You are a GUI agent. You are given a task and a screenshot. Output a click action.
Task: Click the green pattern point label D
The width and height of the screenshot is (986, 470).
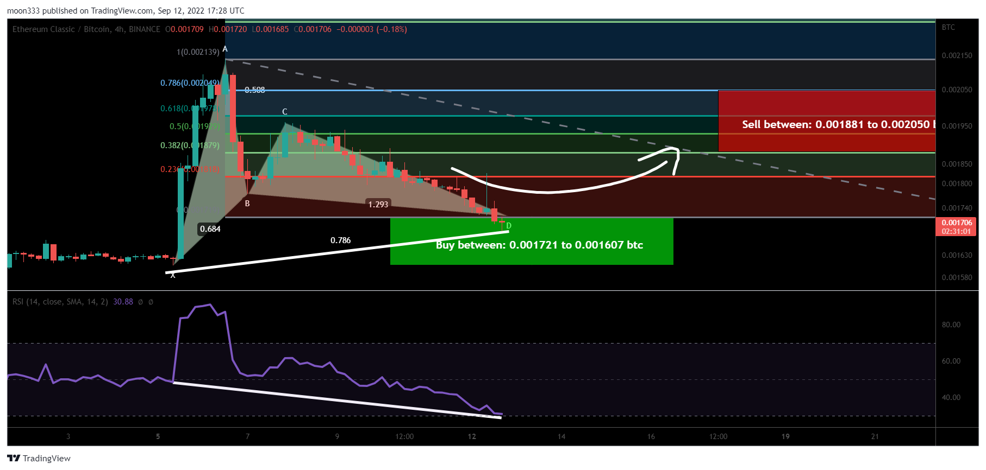tap(509, 226)
